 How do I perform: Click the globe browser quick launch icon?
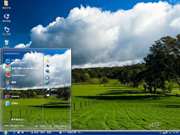(x=19, y=132)
